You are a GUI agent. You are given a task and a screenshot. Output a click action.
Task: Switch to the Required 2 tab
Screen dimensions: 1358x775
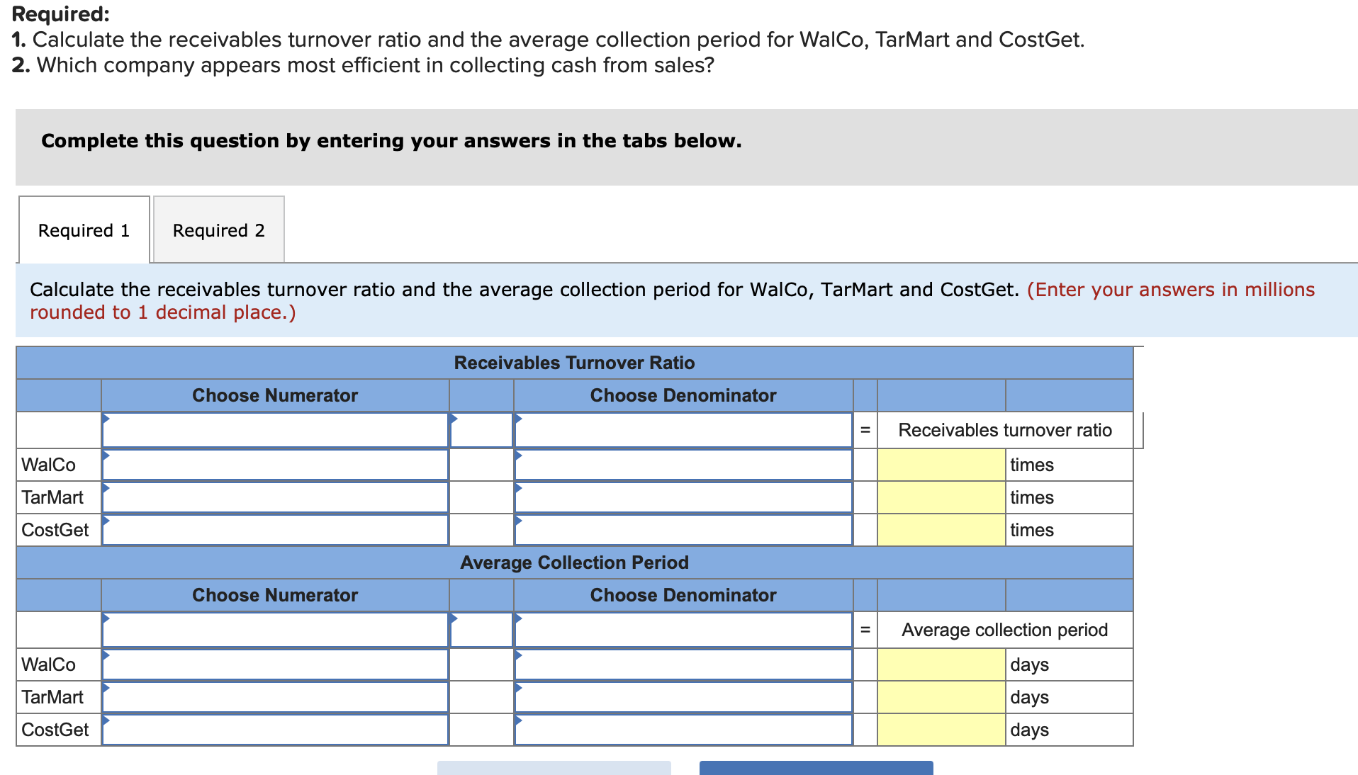(x=218, y=230)
